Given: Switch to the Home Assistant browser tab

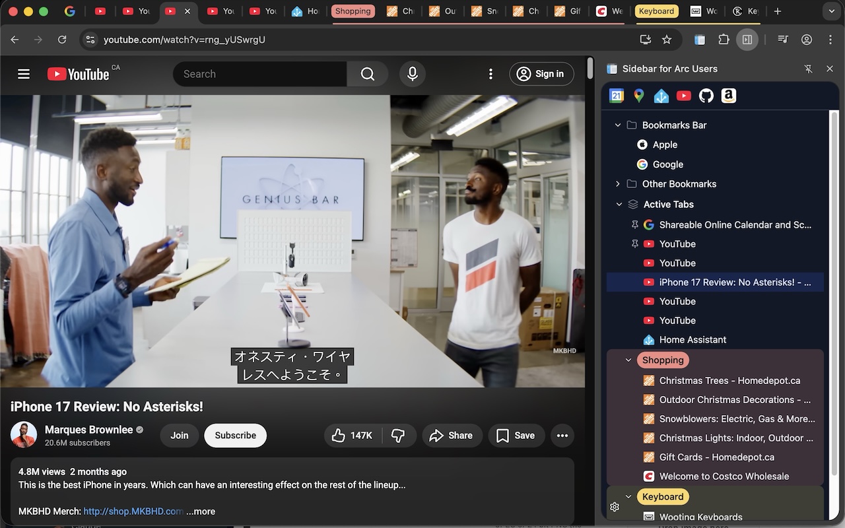Looking at the screenshot, I should (x=306, y=11).
